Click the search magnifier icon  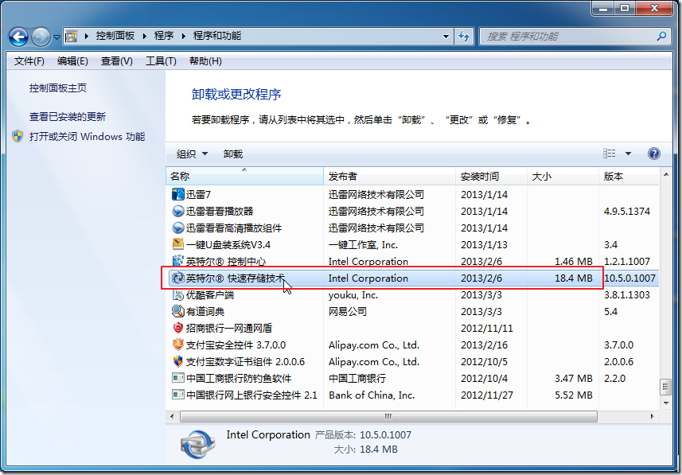[661, 36]
